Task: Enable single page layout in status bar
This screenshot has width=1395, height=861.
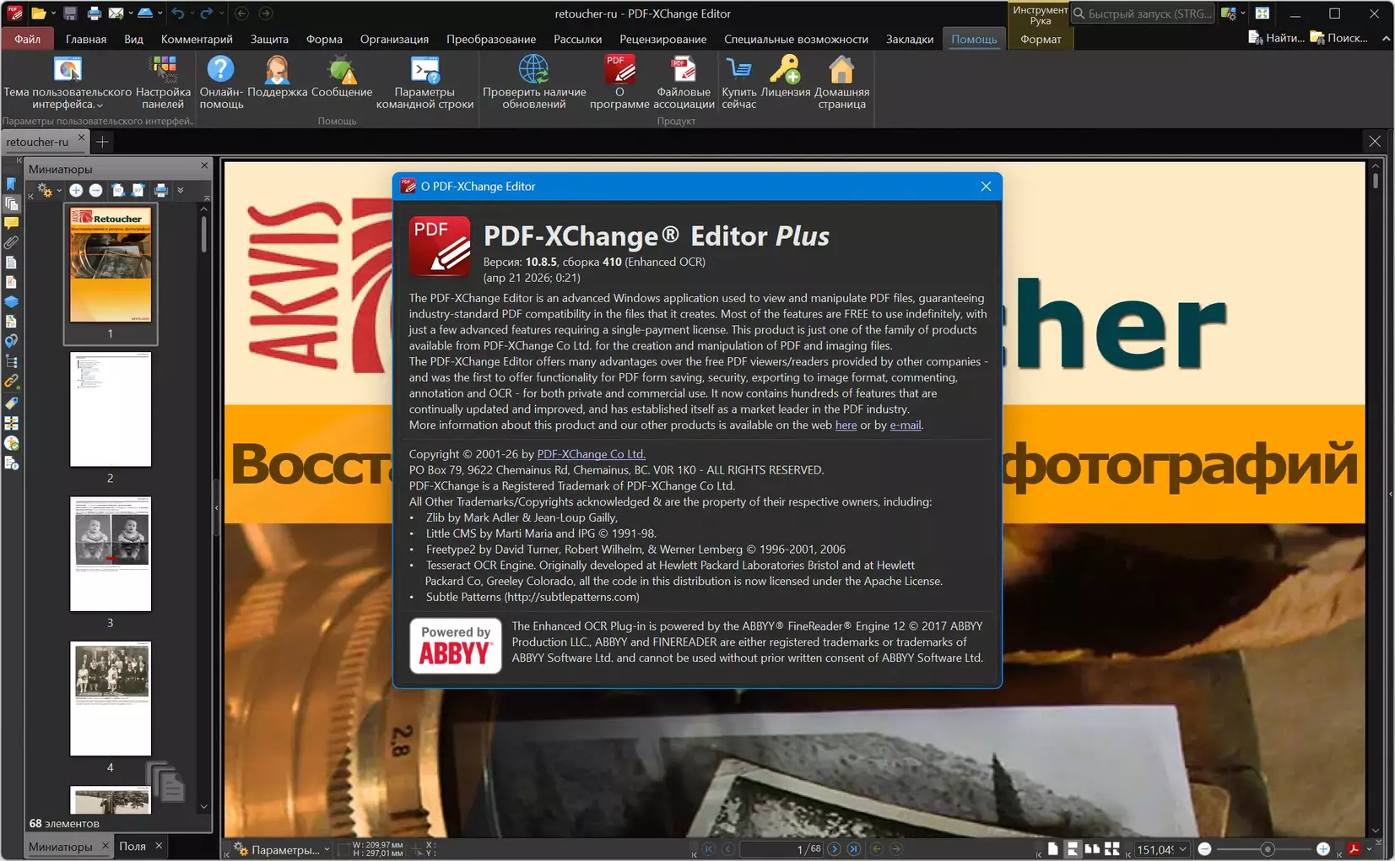Action: 1052,849
